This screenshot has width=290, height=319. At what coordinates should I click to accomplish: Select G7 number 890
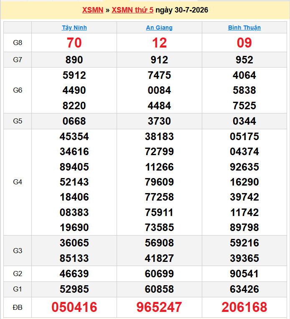[x=74, y=60]
